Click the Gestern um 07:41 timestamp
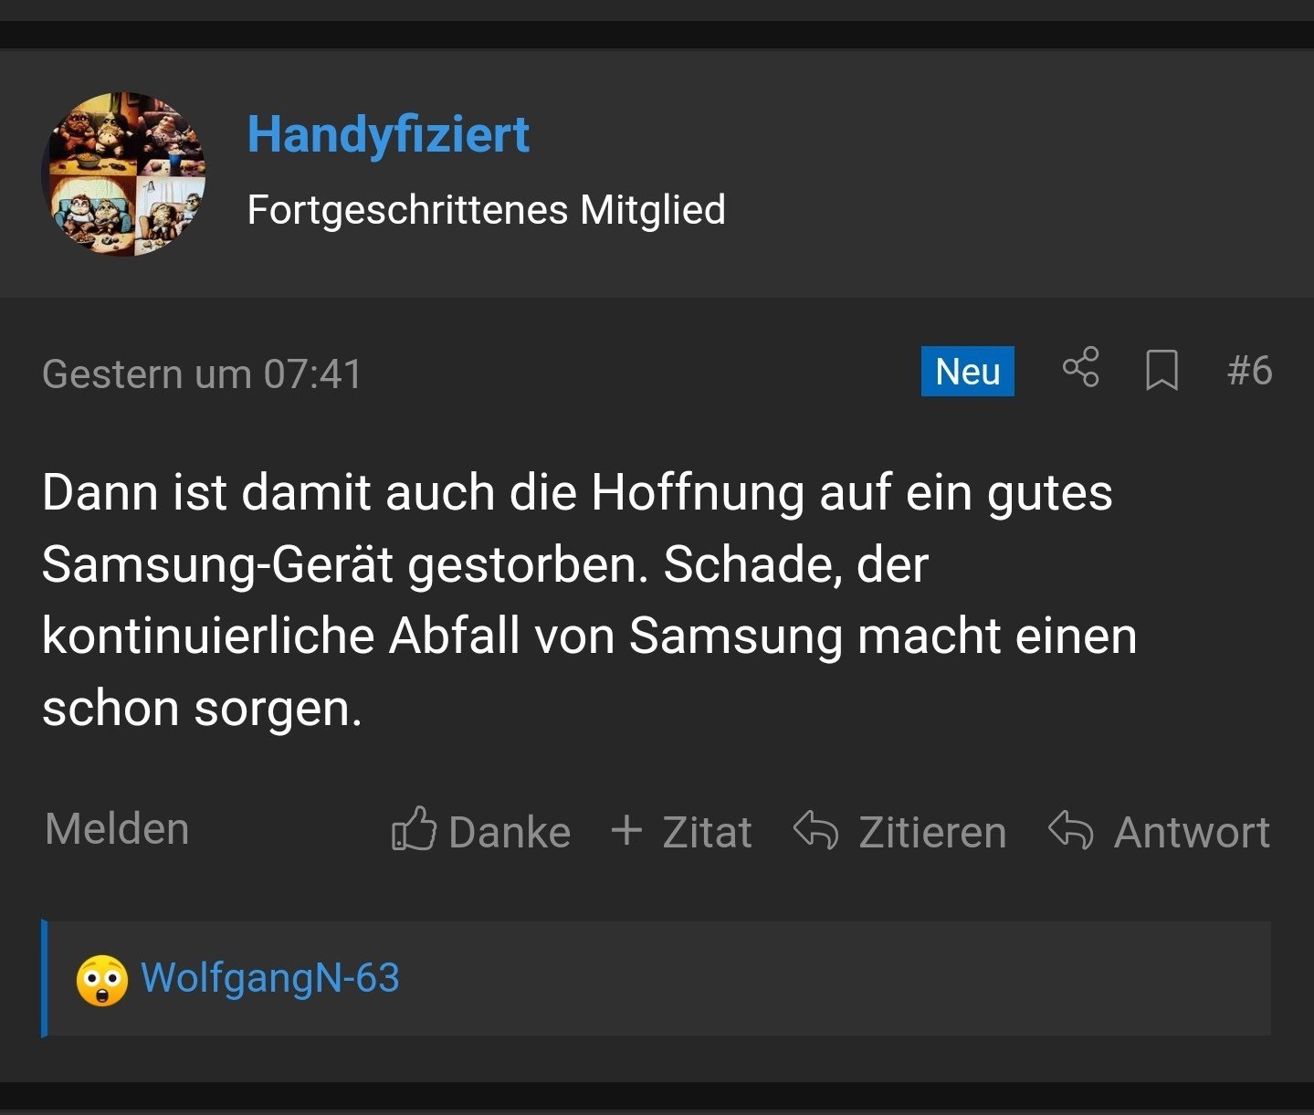Screen dimensions: 1314x1115 pyautogui.click(x=202, y=374)
